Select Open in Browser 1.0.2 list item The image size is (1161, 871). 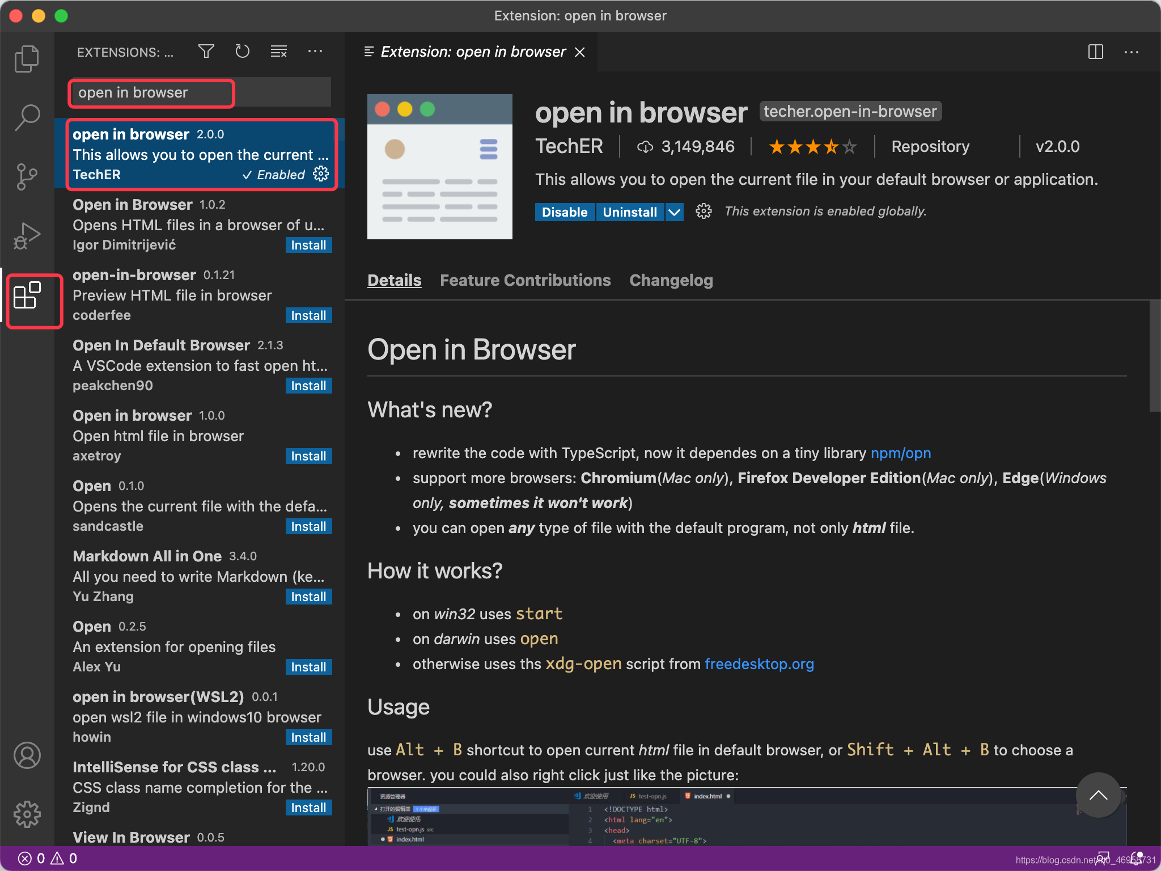point(200,225)
